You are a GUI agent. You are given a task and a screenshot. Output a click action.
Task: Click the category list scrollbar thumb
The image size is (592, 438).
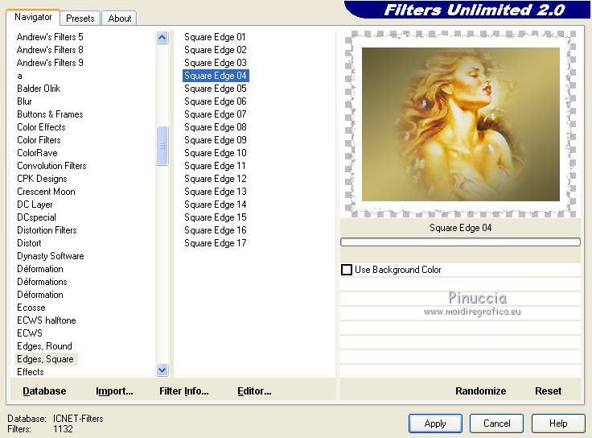pos(162,146)
